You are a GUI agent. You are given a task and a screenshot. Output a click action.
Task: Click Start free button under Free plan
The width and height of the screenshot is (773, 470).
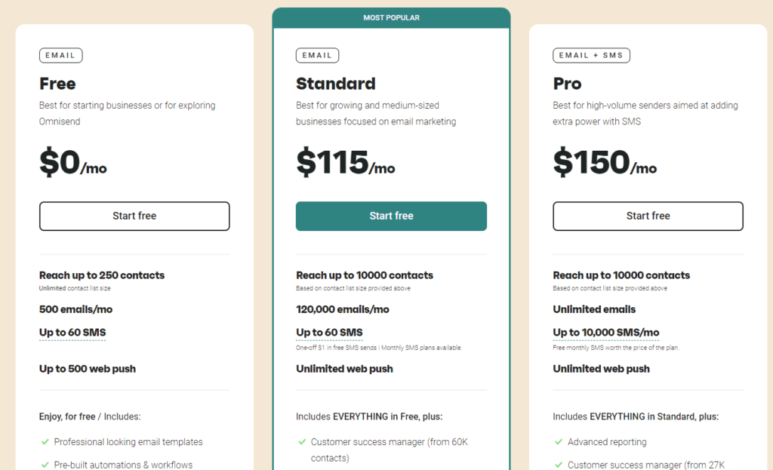coord(134,216)
